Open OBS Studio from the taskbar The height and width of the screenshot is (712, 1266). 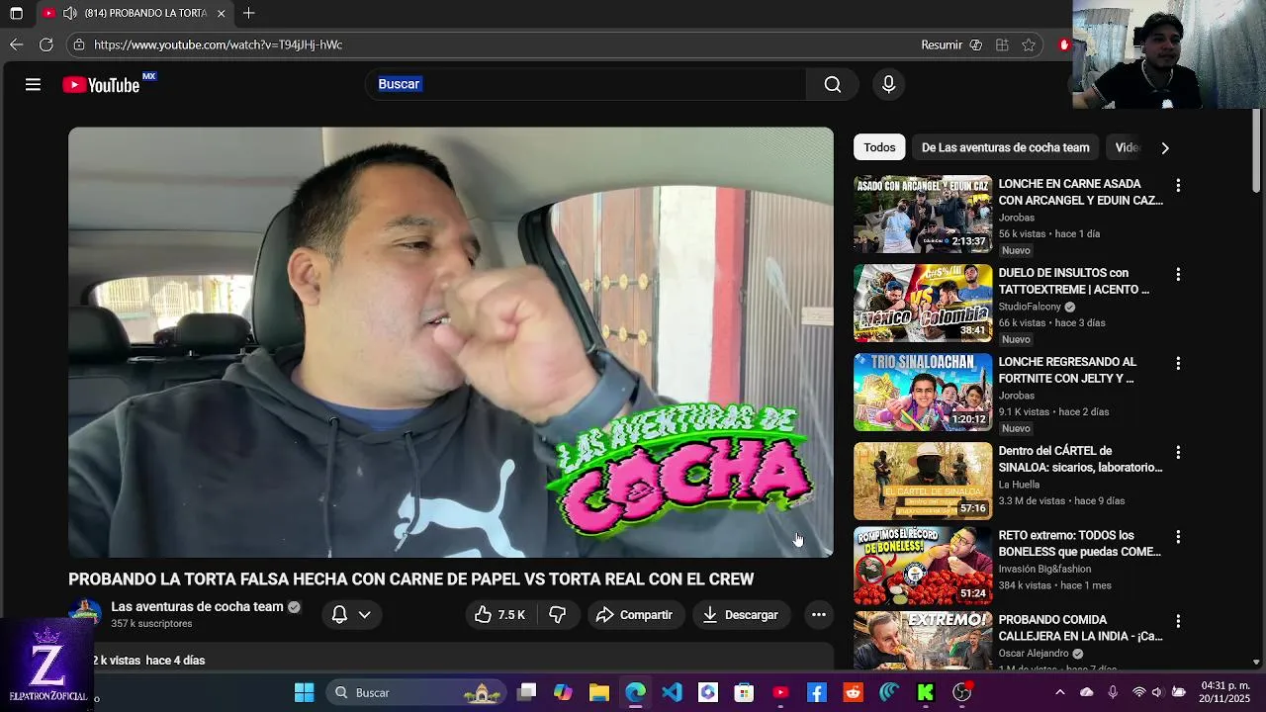point(961,692)
